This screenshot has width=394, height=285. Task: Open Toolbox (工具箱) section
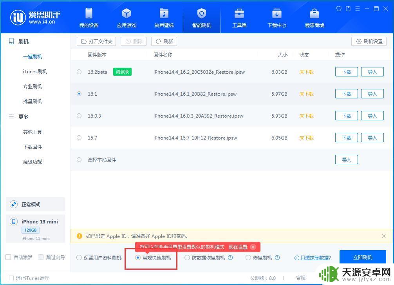coord(239,18)
